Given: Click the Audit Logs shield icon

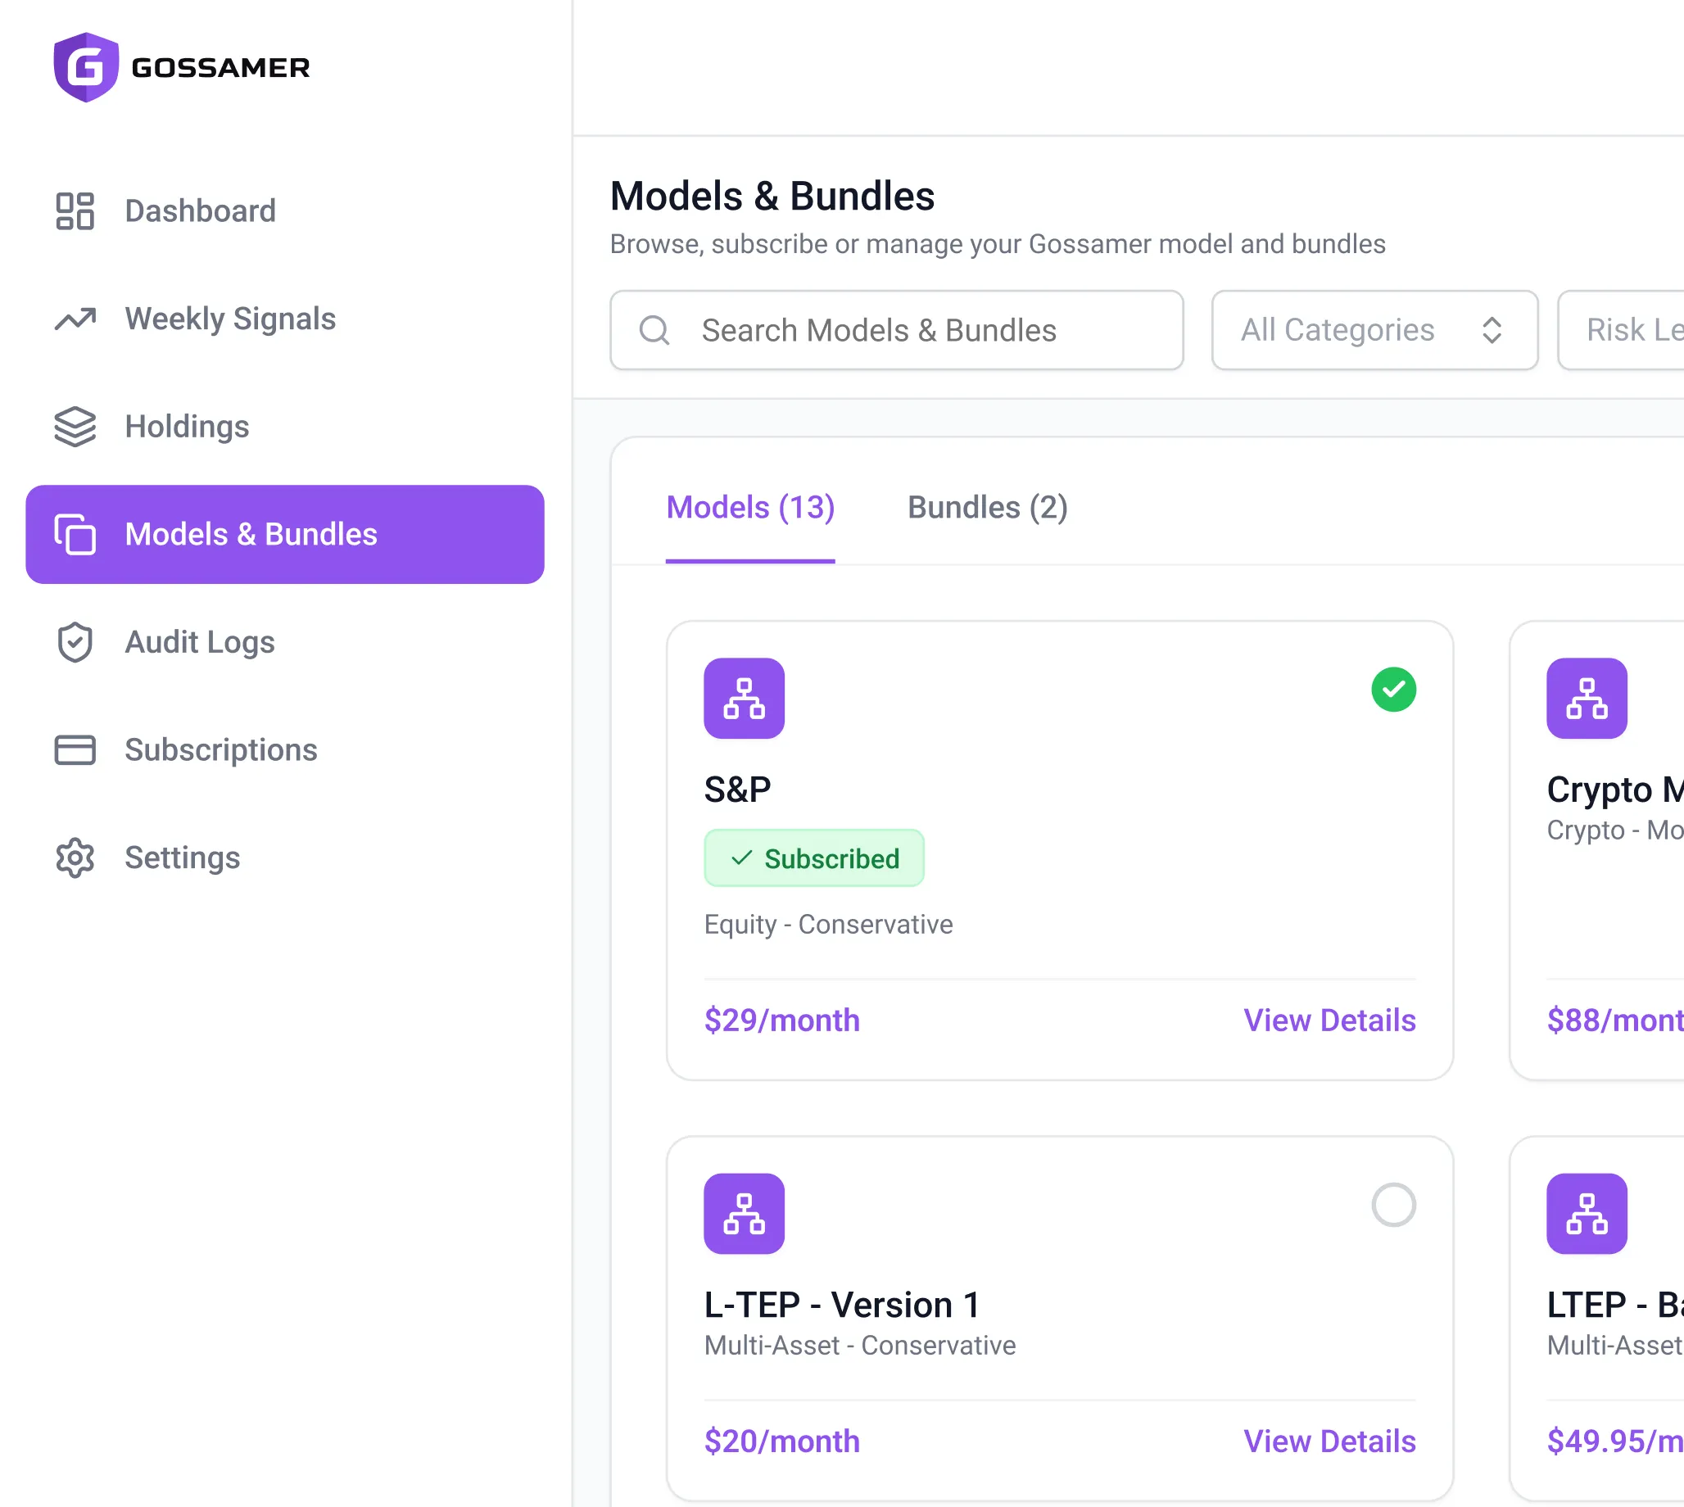Looking at the screenshot, I should [75, 642].
